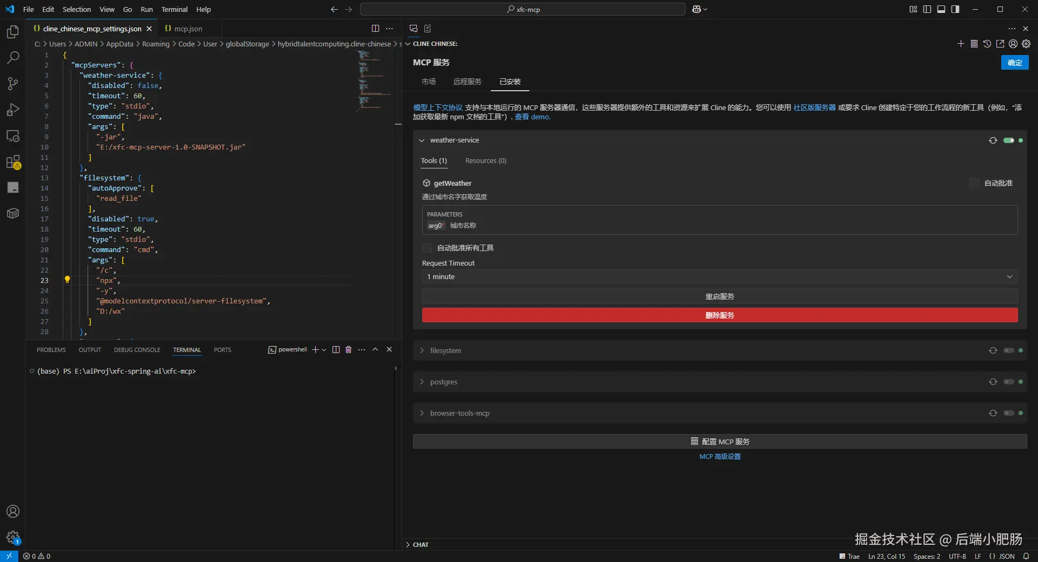This screenshot has width=1038, height=562.
Task: Open the 社区版服务器 link
Action: point(814,107)
